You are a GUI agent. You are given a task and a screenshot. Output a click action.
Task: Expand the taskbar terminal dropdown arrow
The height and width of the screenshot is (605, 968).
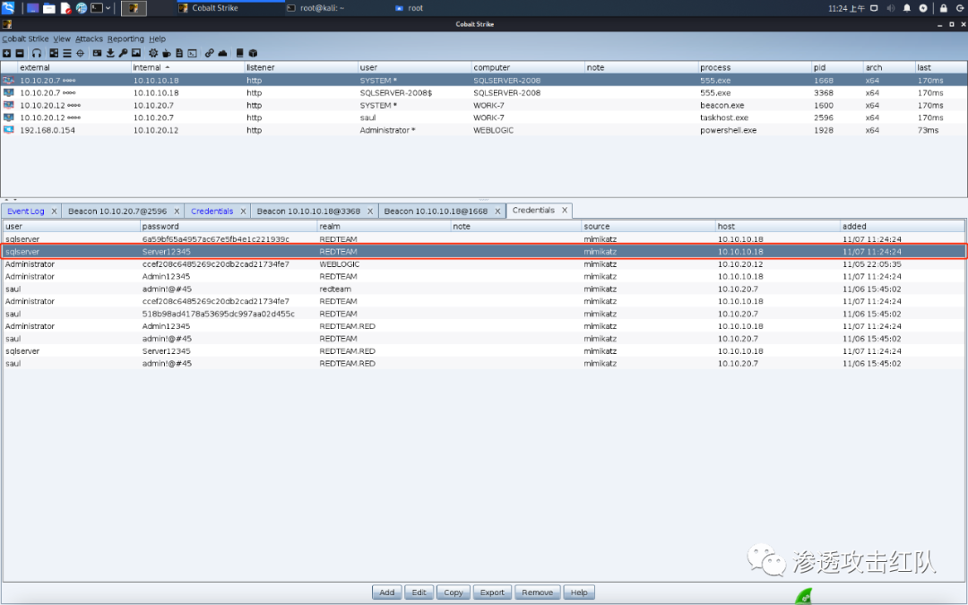click(x=108, y=8)
